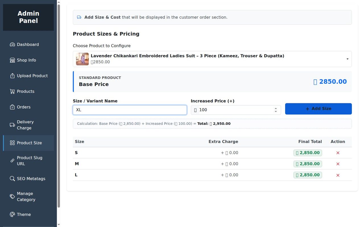Open Product Slug URL page
This screenshot has width=364, height=227.
coord(28,161)
